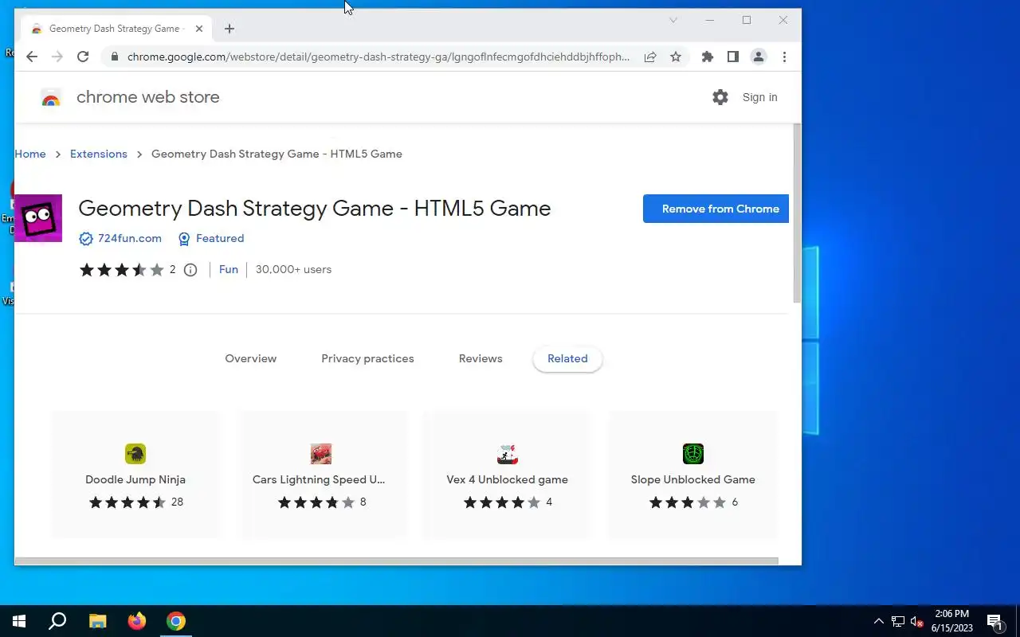The height and width of the screenshot is (637, 1020).
Task: Open File Explorer from taskbar
Action: pos(97,621)
